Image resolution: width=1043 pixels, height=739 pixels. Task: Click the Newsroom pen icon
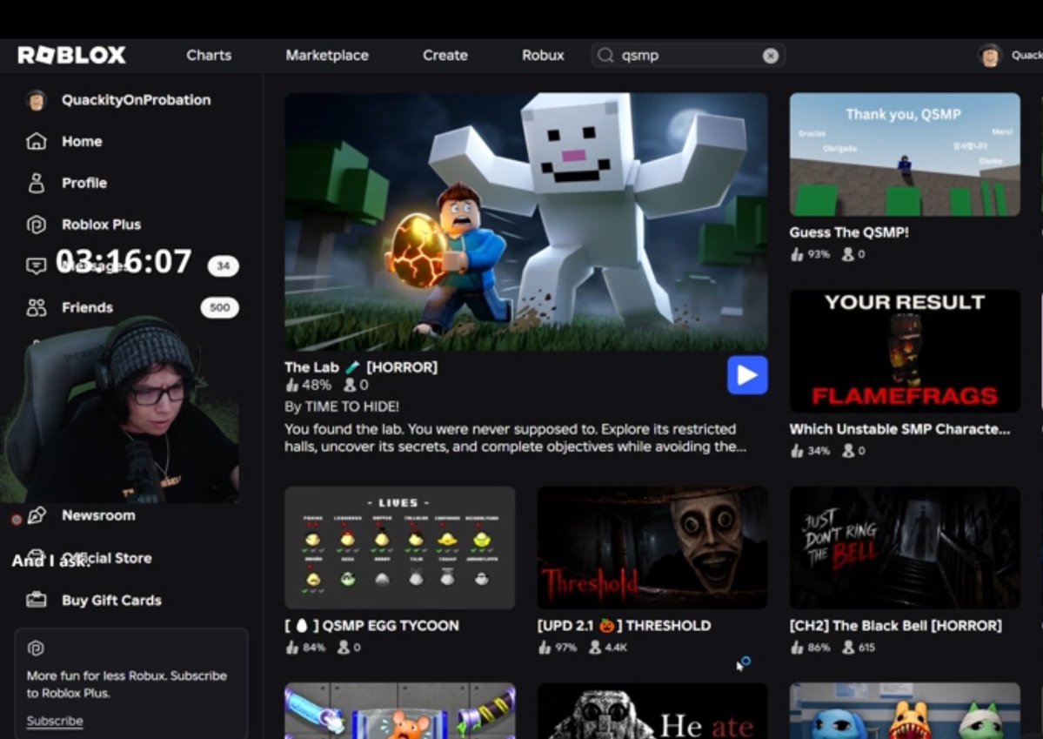click(x=37, y=515)
